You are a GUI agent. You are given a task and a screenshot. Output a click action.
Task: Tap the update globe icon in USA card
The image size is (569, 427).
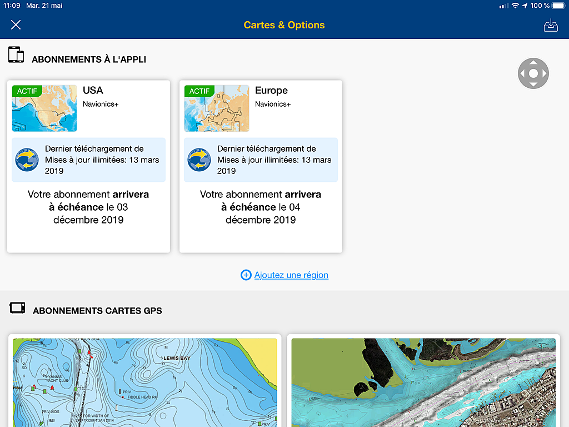(x=27, y=160)
